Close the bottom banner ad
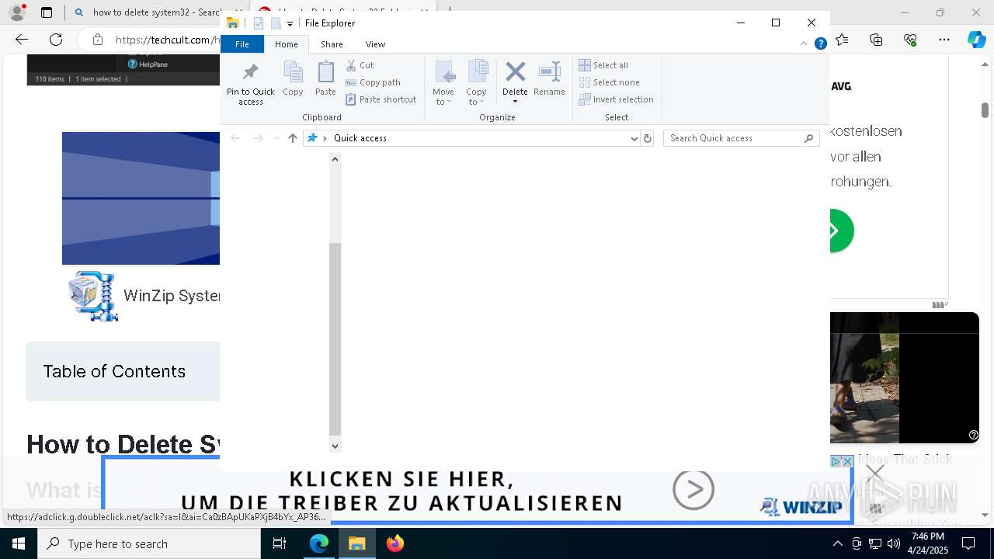Image resolution: width=994 pixels, height=559 pixels. [875, 472]
